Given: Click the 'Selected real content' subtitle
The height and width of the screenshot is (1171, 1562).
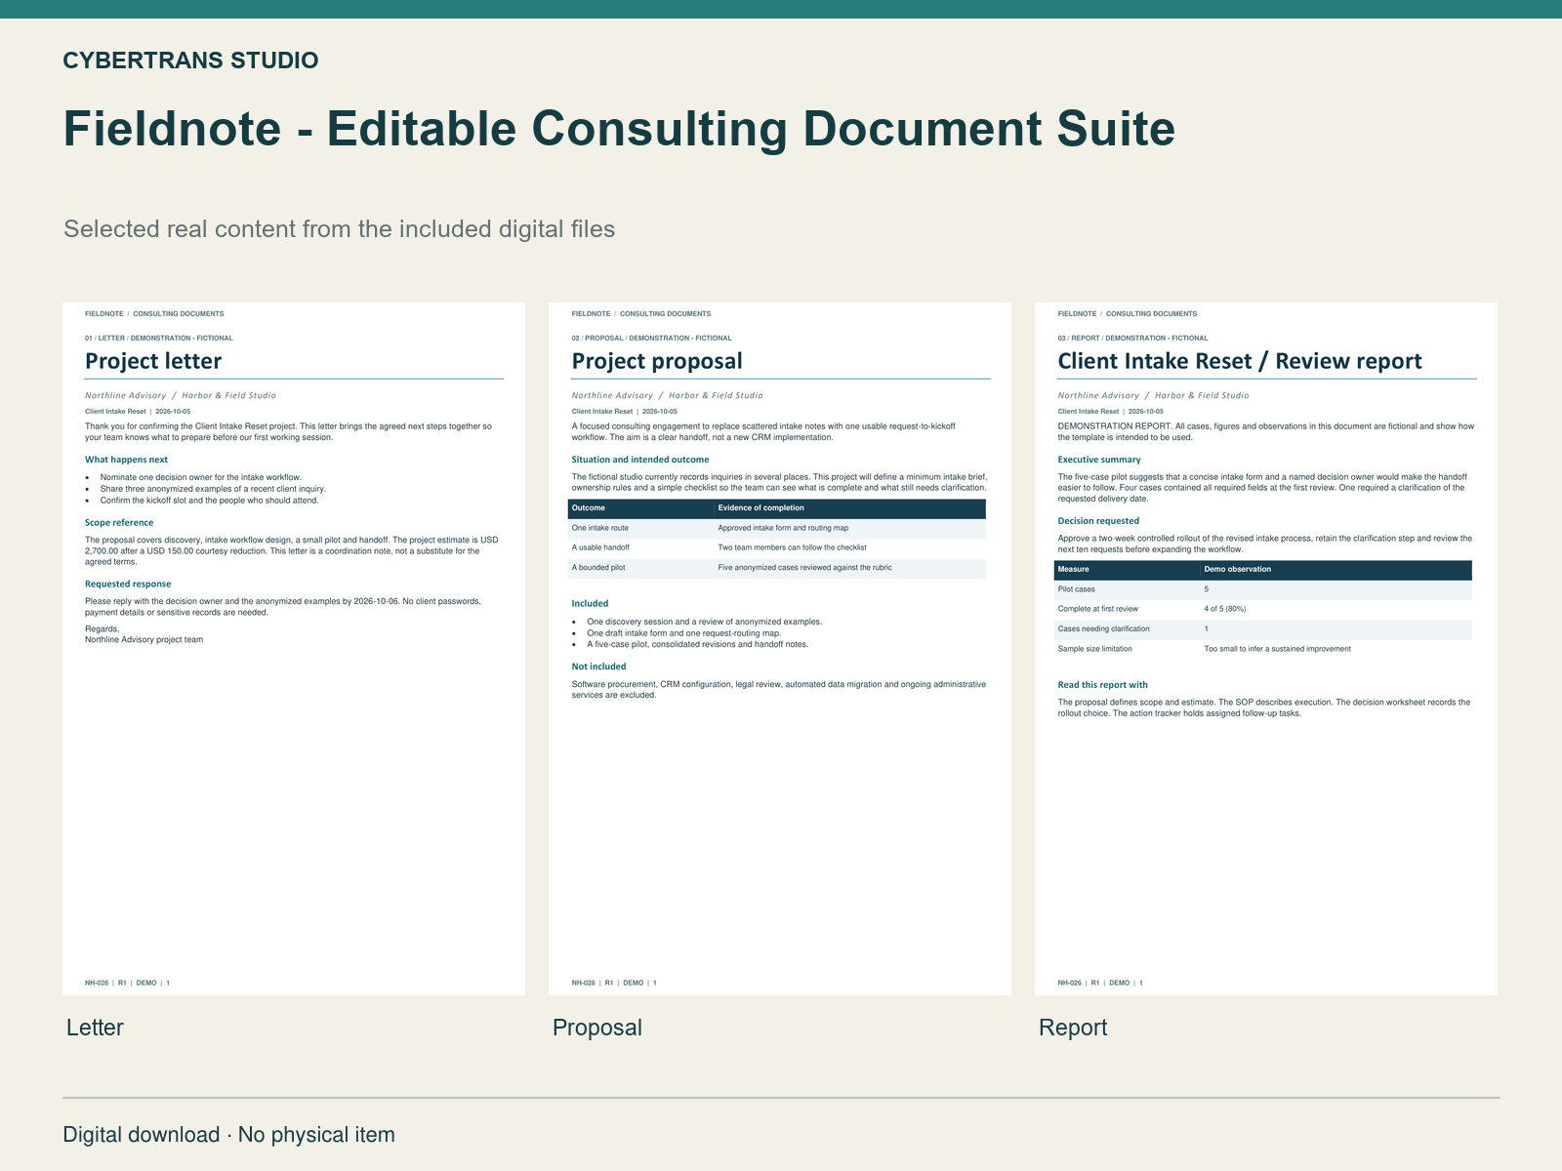Looking at the screenshot, I should click(x=340, y=229).
